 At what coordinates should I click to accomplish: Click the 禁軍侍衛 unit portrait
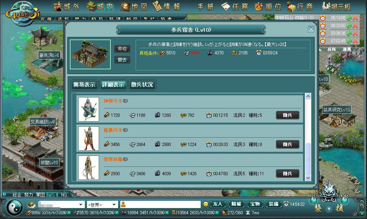tap(88, 168)
